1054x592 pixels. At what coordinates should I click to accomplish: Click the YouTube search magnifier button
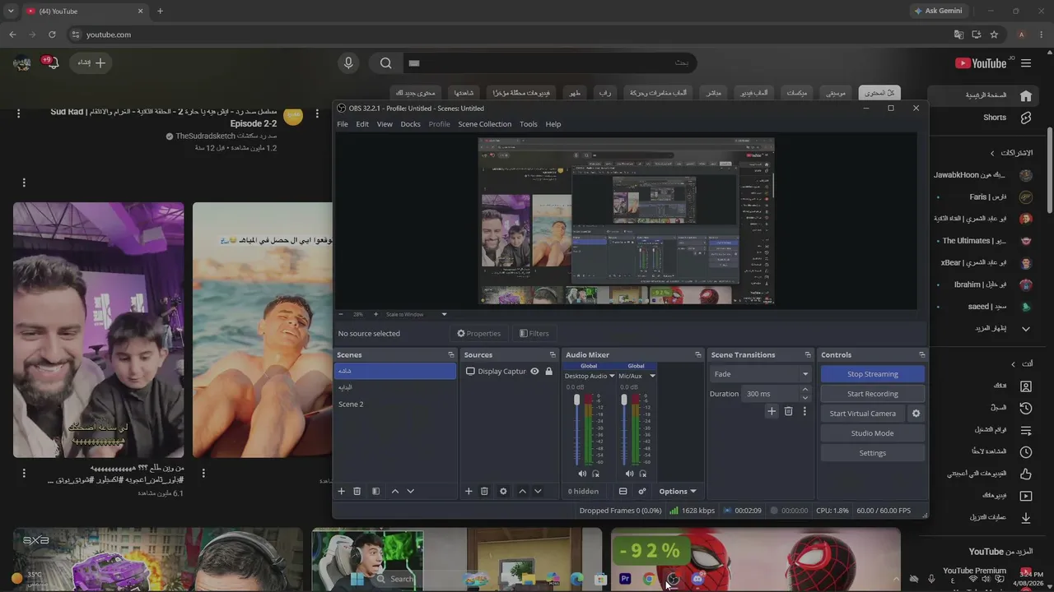pos(385,63)
